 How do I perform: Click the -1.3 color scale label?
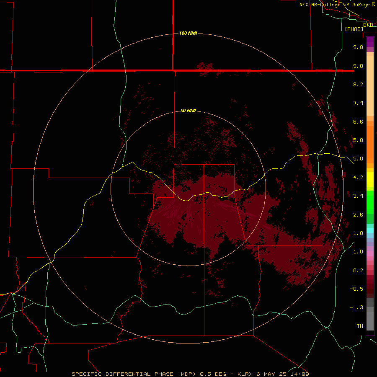pos(356,307)
